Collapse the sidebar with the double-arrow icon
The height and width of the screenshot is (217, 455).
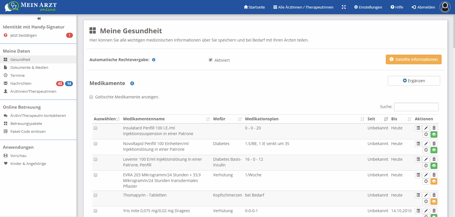pyautogui.click(x=39, y=18)
